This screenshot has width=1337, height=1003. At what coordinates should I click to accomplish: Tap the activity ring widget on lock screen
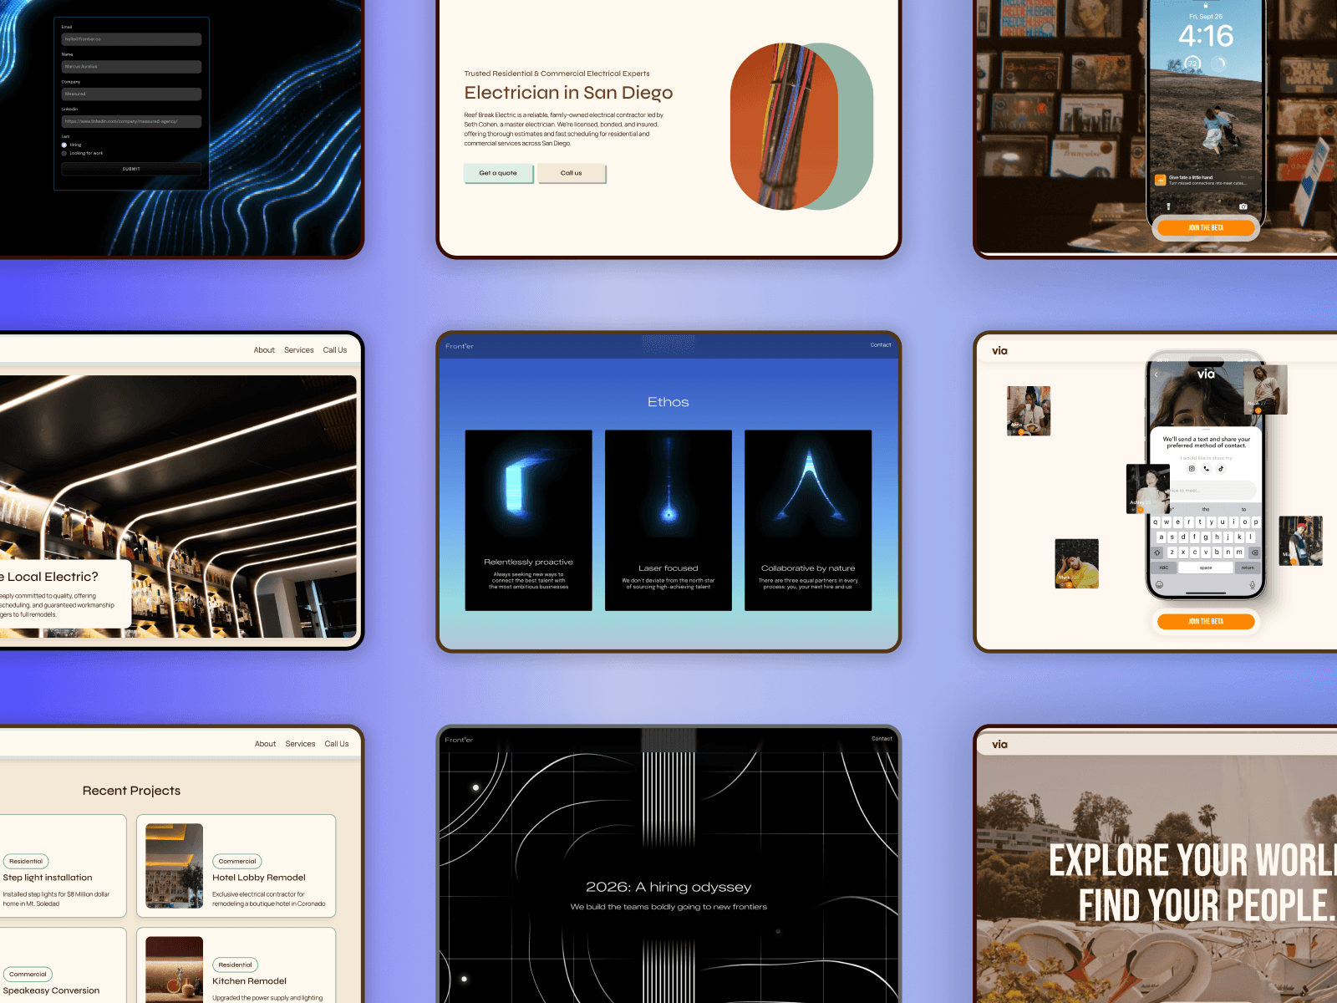pos(1219,64)
